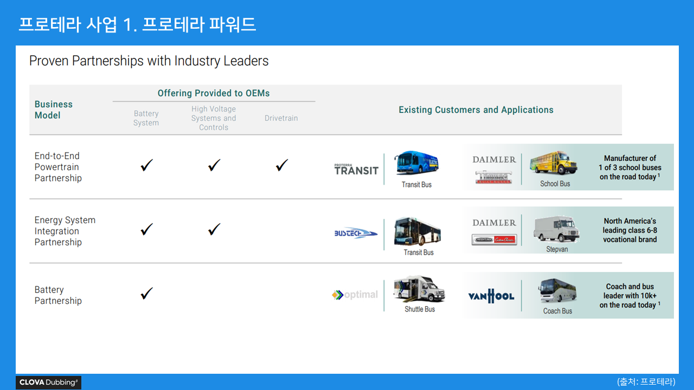Click the blue Proterra transit bus image
The height and width of the screenshot is (390, 694).
coord(416,164)
